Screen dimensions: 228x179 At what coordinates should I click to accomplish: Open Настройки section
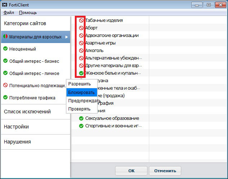[x=36, y=127]
